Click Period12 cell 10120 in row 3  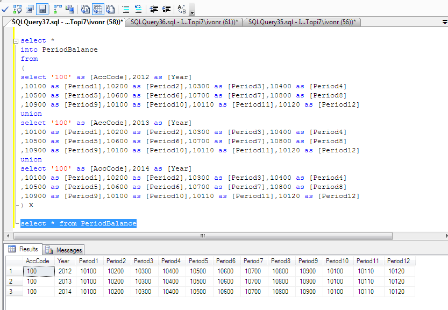tap(400, 292)
